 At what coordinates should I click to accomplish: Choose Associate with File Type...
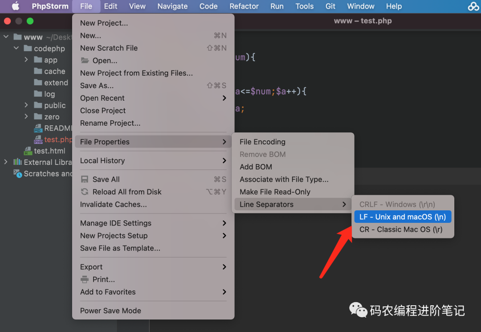[293, 179]
